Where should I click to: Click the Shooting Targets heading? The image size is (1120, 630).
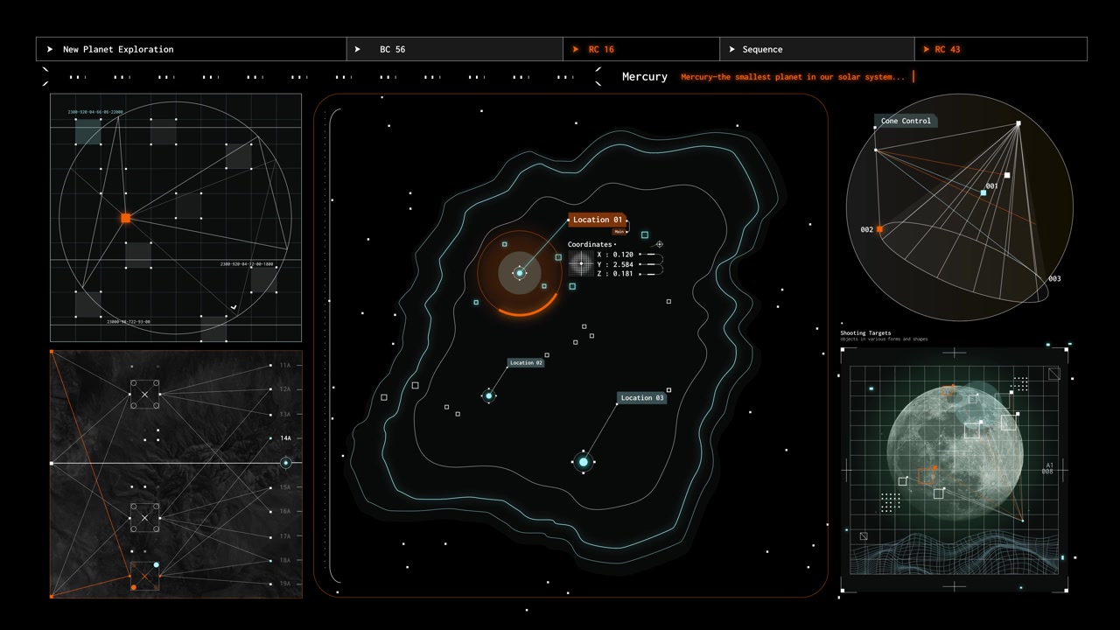pyautogui.click(x=865, y=333)
